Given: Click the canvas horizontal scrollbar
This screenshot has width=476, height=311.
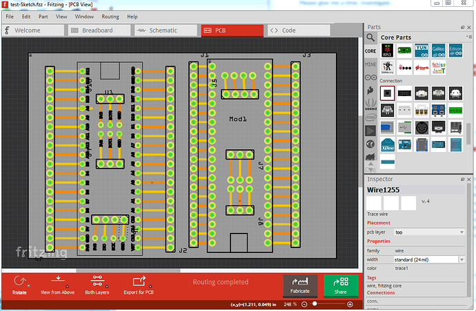Looking at the screenshot, I should pyautogui.click(x=128, y=270).
